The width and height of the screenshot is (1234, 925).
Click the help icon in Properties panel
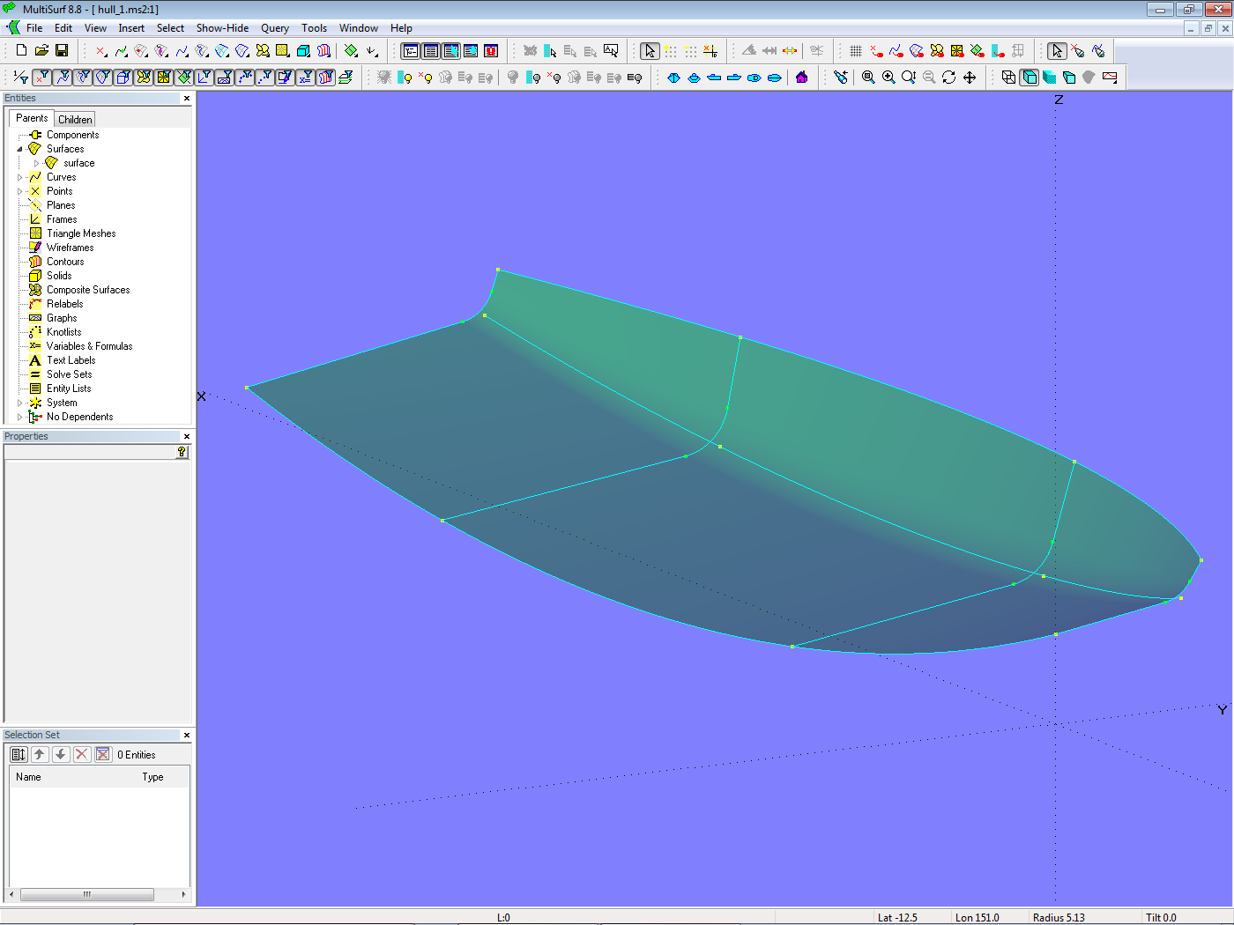[x=182, y=452]
